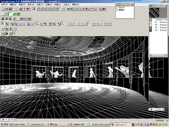Open the 显示(D) menu
Viewport: 169px width, 127px height.
[31, 5]
